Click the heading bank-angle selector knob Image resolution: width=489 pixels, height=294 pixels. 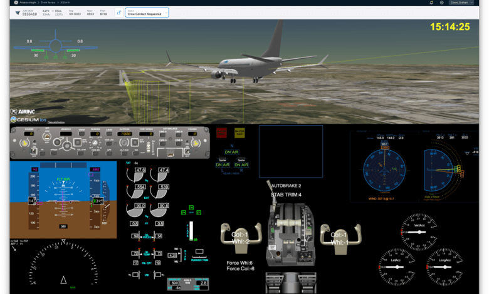(x=95, y=143)
